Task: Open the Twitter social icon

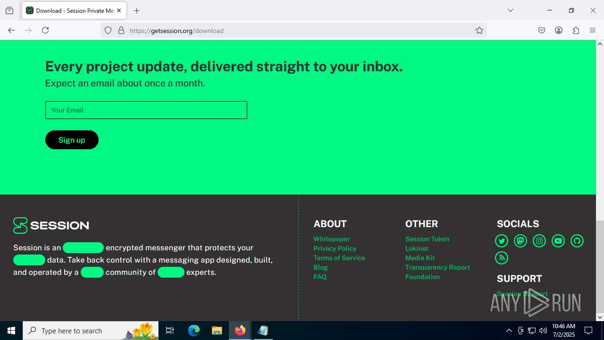Action: (x=502, y=241)
